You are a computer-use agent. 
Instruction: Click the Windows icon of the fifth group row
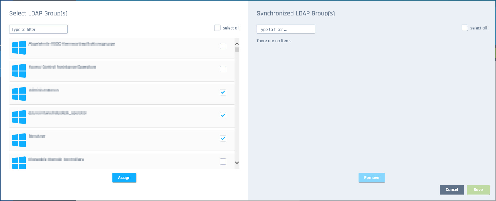tap(19, 140)
